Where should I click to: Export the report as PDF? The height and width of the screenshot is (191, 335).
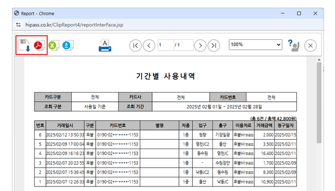coord(39,45)
